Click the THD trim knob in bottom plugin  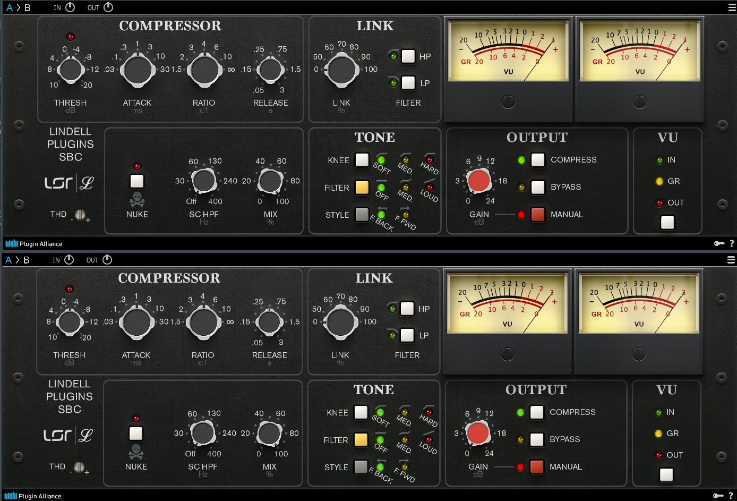[79, 467]
